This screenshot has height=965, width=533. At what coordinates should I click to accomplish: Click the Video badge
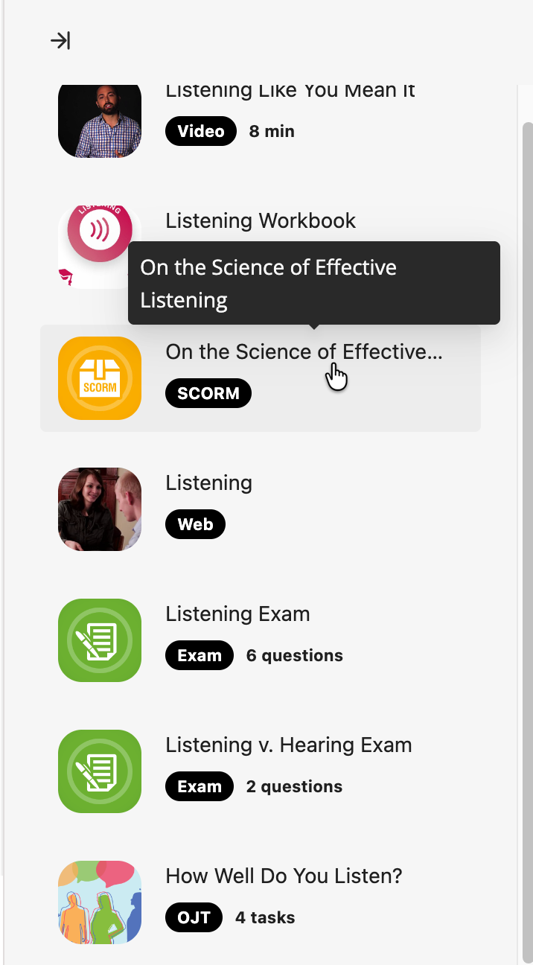[201, 132]
